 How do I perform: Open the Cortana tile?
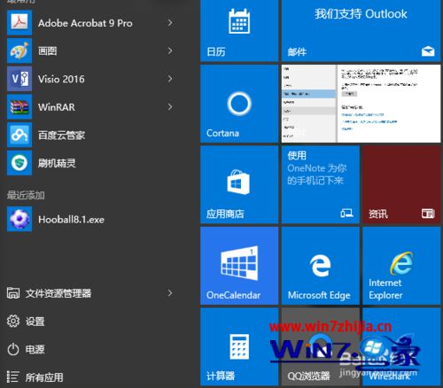click(x=239, y=104)
